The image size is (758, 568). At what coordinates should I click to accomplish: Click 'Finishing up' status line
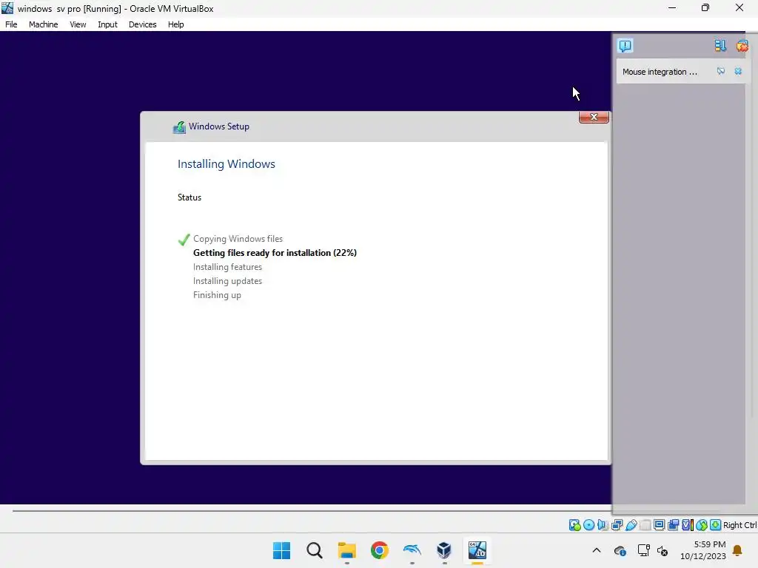pyautogui.click(x=217, y=294)
